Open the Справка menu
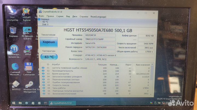 click(x=84, y=17)
